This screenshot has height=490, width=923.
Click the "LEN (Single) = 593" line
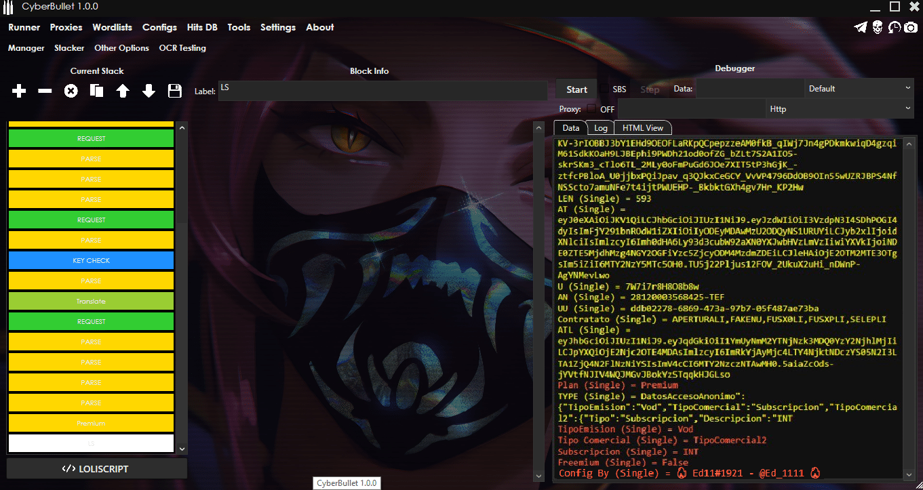pos(604,199)
